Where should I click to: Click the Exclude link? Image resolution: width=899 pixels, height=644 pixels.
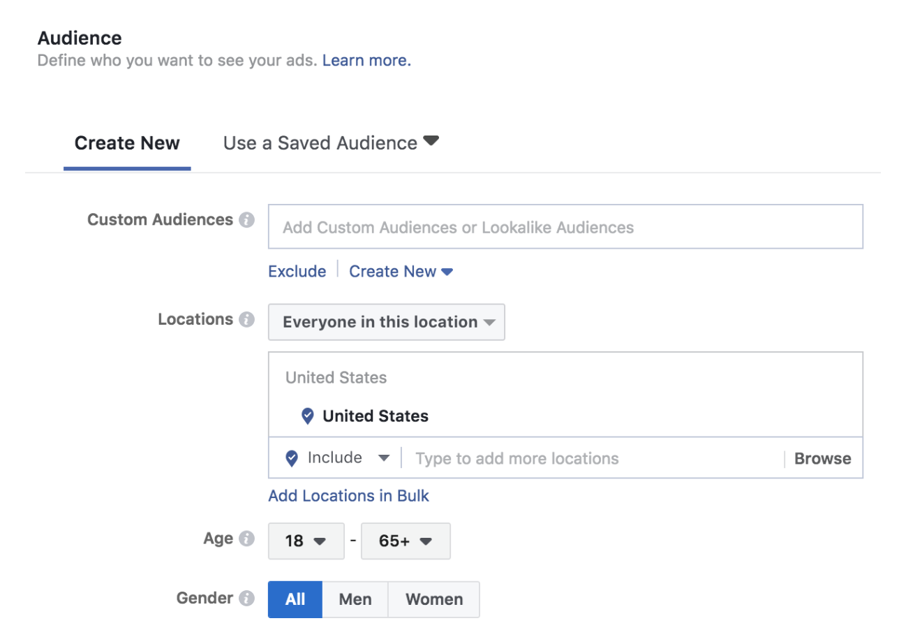297,272
